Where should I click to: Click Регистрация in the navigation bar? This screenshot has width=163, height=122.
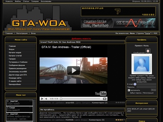coord(22,33)
